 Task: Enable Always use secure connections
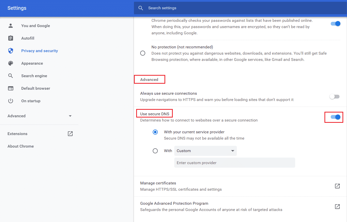[334, 96]
